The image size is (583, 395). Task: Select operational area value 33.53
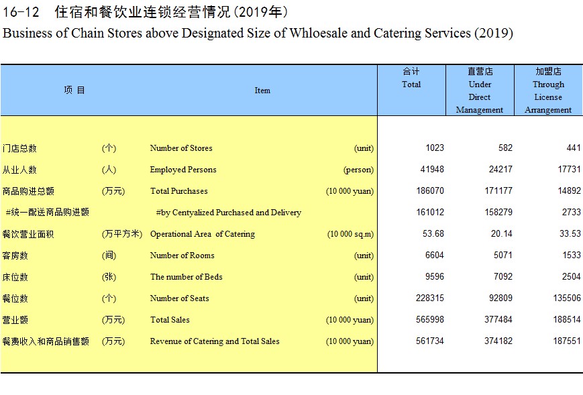[570, 234]
